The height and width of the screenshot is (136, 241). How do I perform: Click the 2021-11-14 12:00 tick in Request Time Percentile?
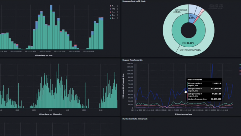136,110
